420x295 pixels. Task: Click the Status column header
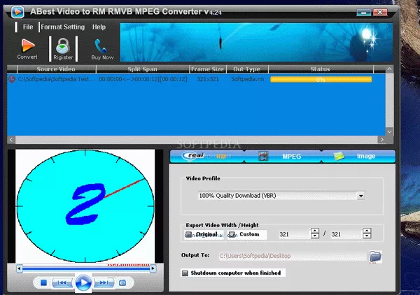[x=321, y=69]
